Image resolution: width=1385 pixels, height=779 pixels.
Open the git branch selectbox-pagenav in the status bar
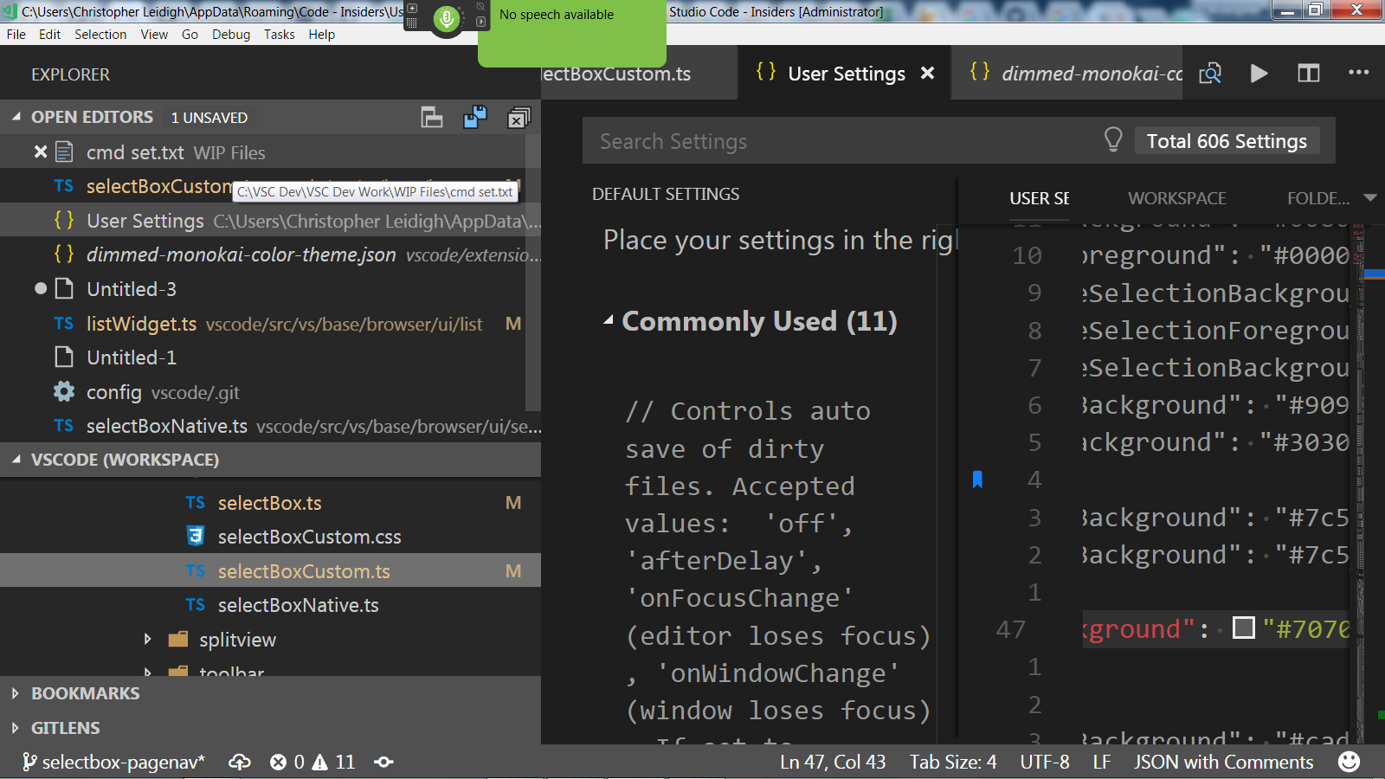(117, 762)
